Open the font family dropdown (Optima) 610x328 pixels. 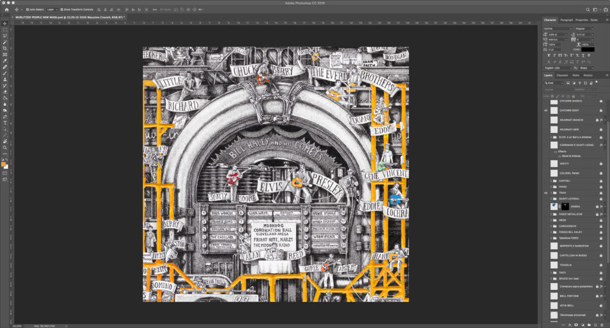pyautogui.click(x=558, y=29)
